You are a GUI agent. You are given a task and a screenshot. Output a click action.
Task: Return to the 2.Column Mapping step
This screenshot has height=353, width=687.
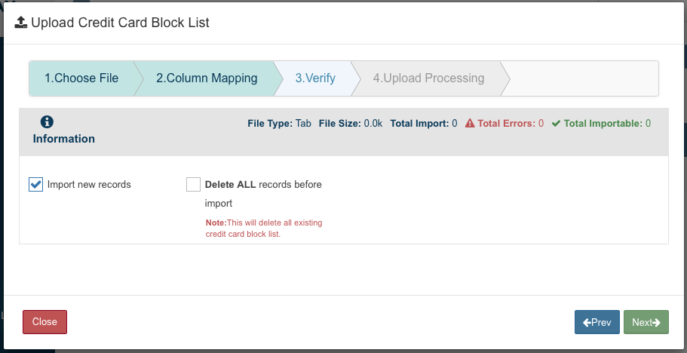[x=207, y=78]
